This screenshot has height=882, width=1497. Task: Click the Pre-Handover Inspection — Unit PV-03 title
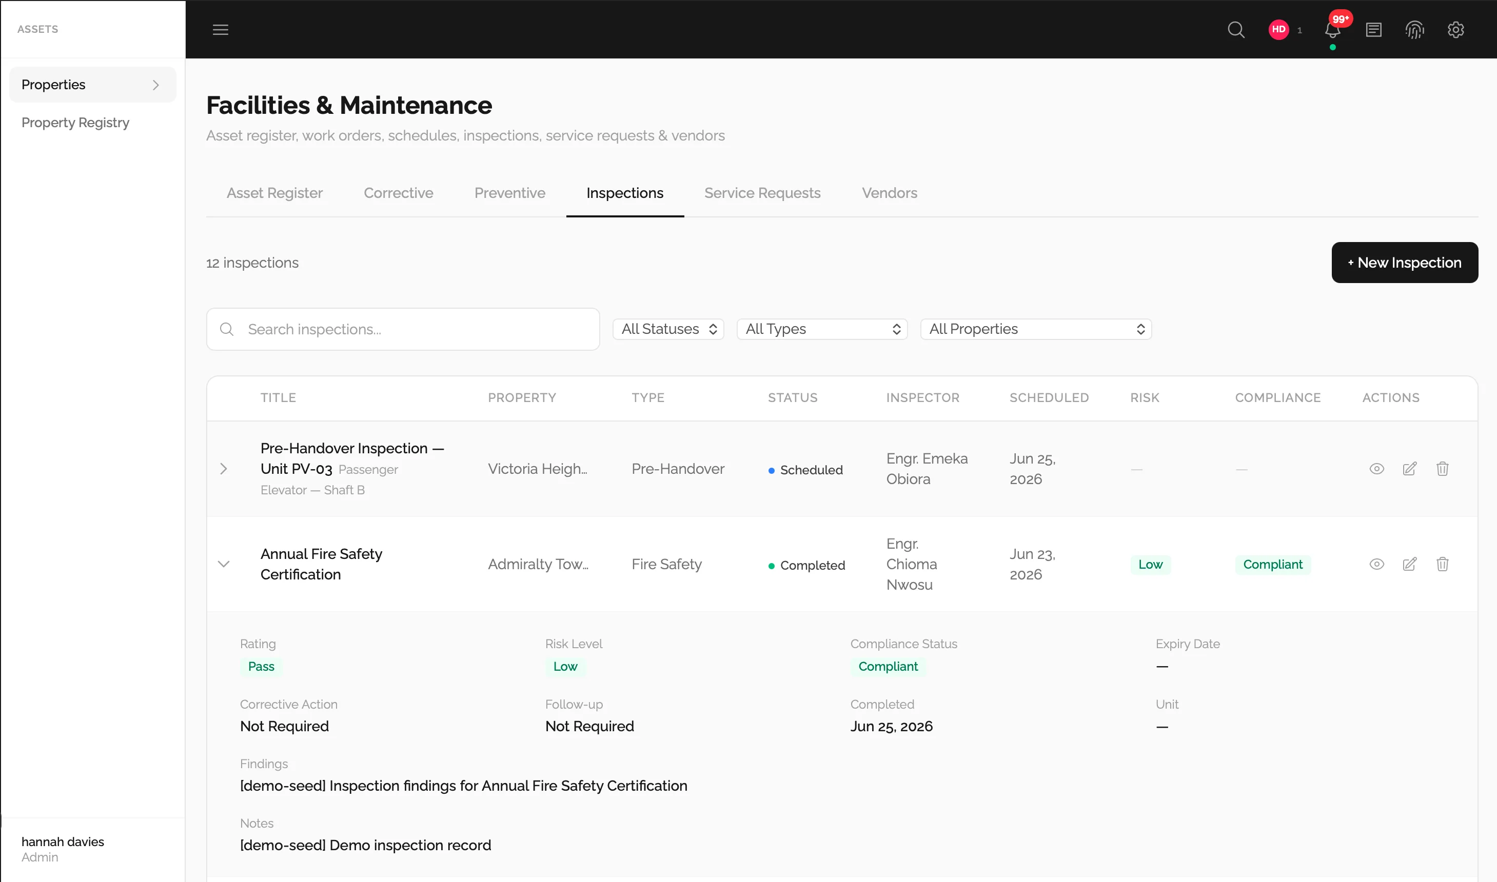coord(352,458)
